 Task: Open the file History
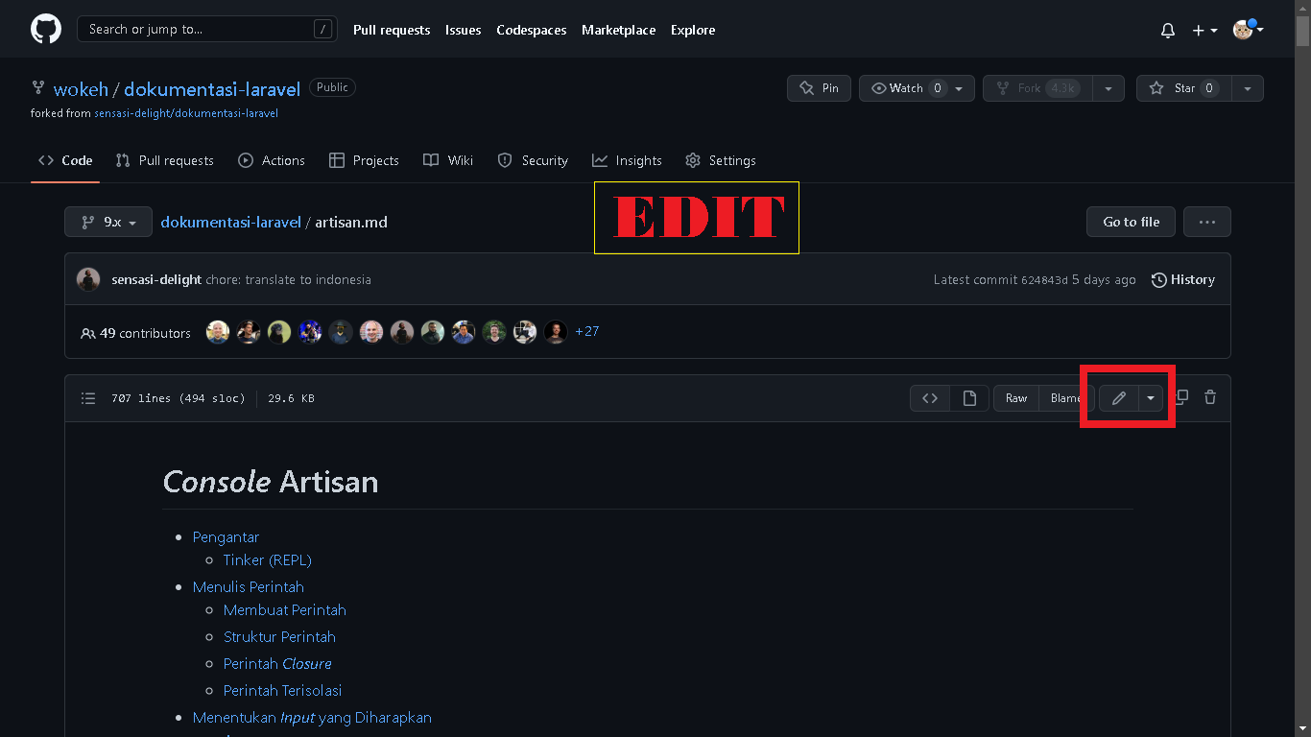coord(1183,279)
